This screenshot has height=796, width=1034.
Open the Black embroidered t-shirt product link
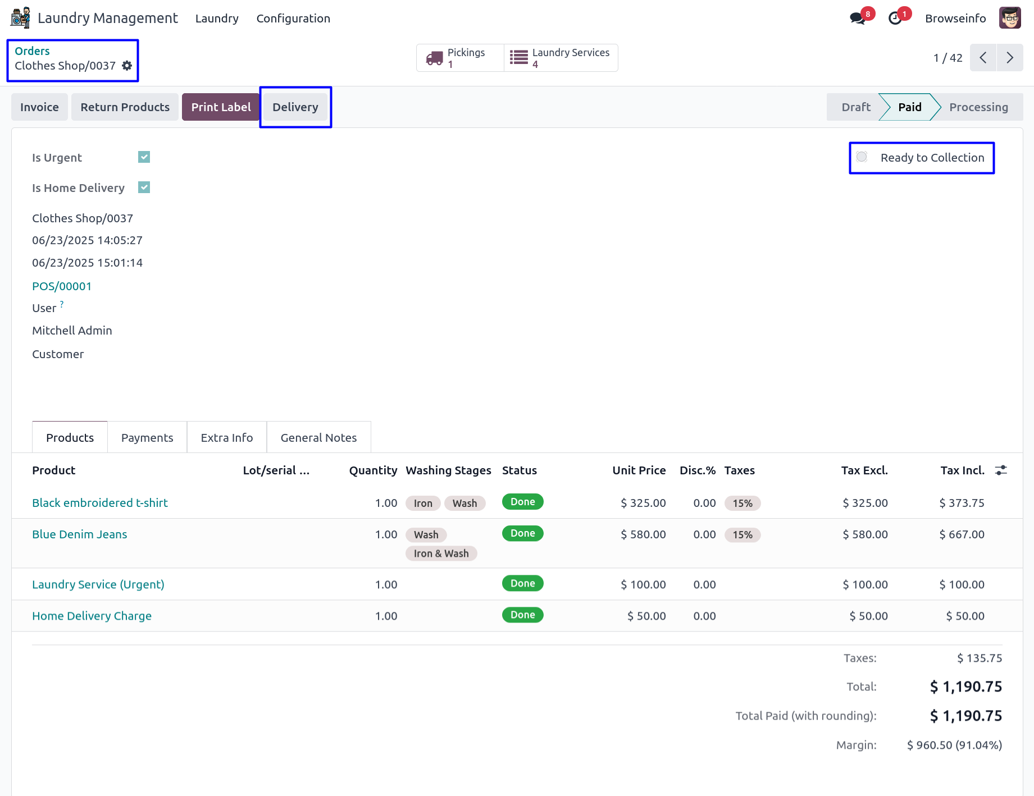100,503
